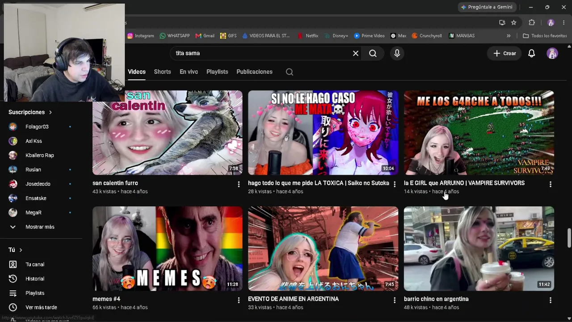Switch to the Publicaciones tab
The width and height of the screenshot is (572, 322).
254,72
